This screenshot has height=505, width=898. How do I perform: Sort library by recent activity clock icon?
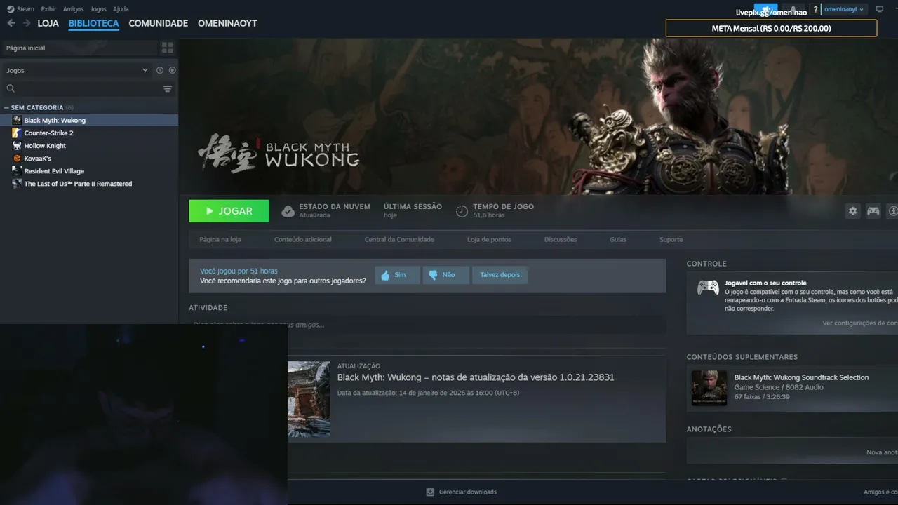click(x=160, y=70)
